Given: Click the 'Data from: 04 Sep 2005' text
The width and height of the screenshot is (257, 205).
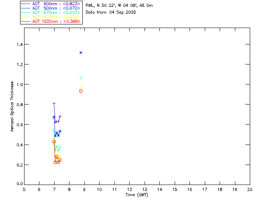Looking at the screenshot, I should click(x=111, y=12).
